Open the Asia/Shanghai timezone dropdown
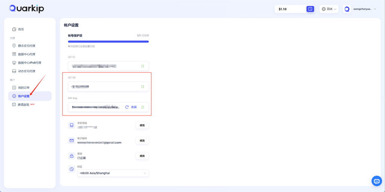The image size is (385, 192). pyautogui.click(x=113, y=173)
